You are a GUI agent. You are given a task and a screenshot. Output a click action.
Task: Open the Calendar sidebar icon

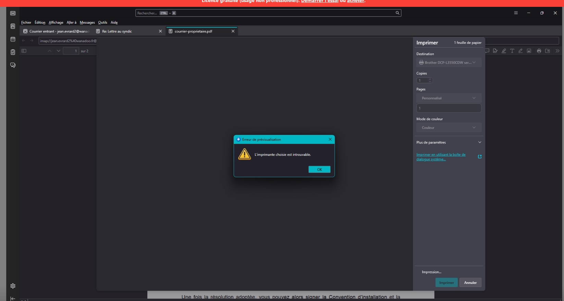point(13,39)
